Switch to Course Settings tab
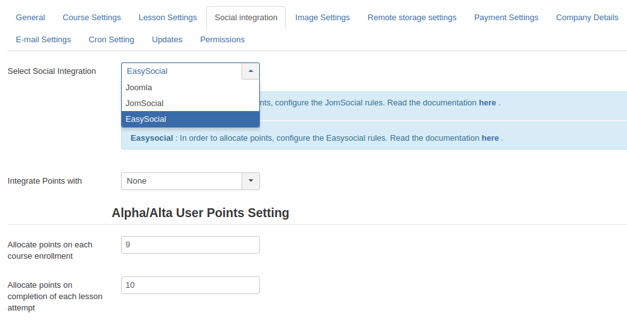Screen dimensions: 627x325 point(91,18)
